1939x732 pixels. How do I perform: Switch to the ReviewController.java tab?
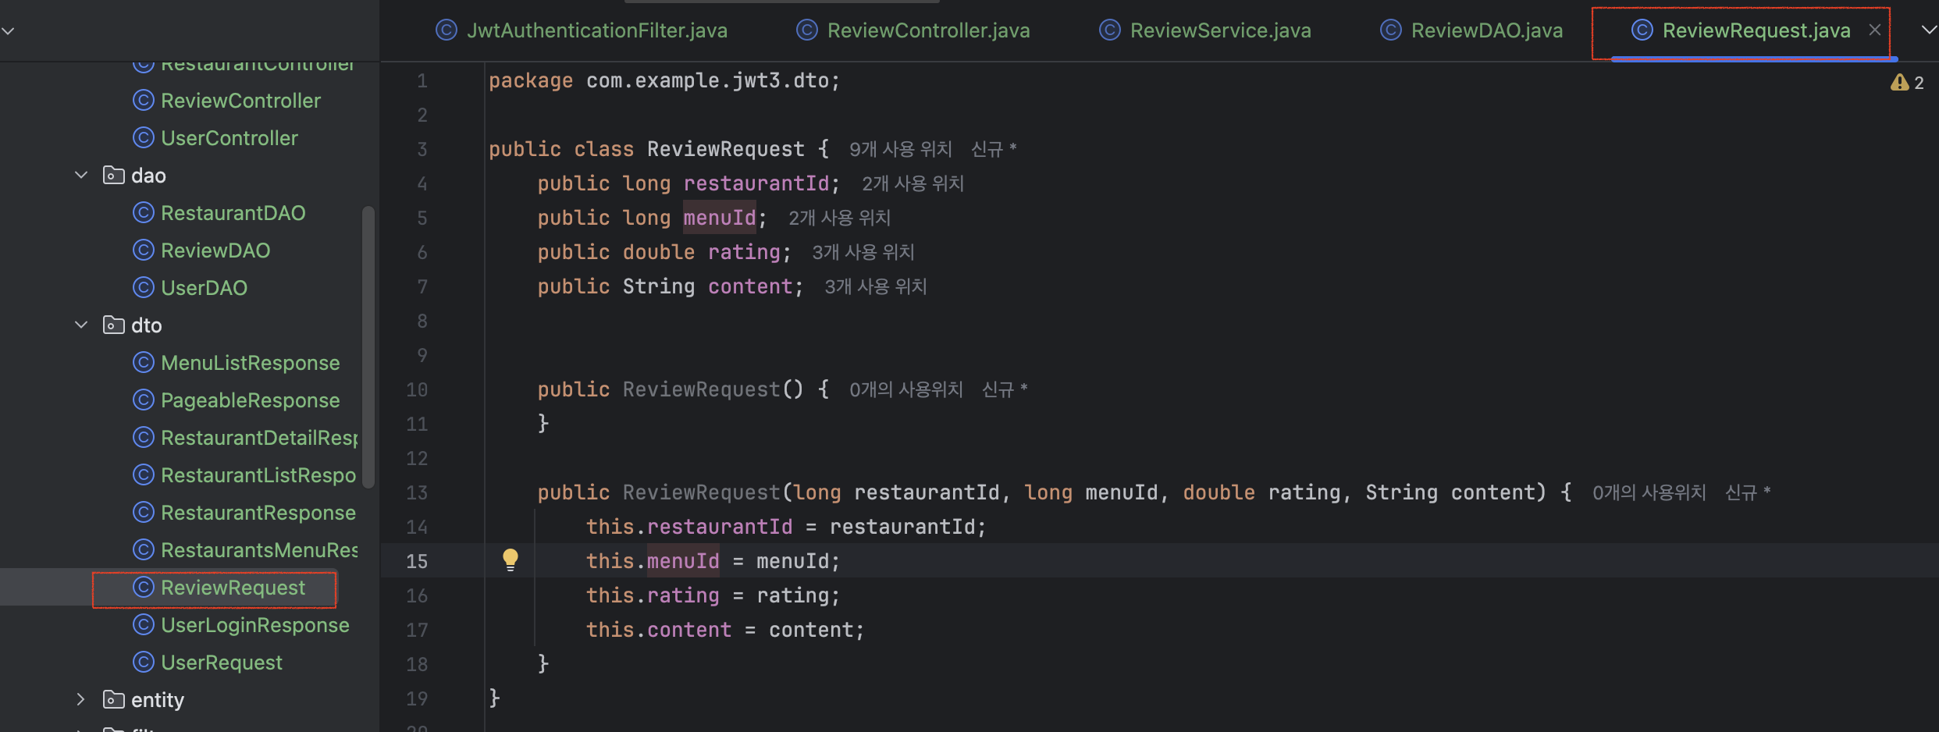[913, 30]
